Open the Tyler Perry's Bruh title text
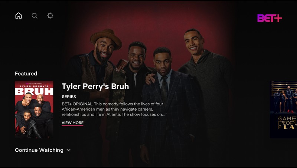The height and width of the screenshot is (168, 297). tap(95, 87)
